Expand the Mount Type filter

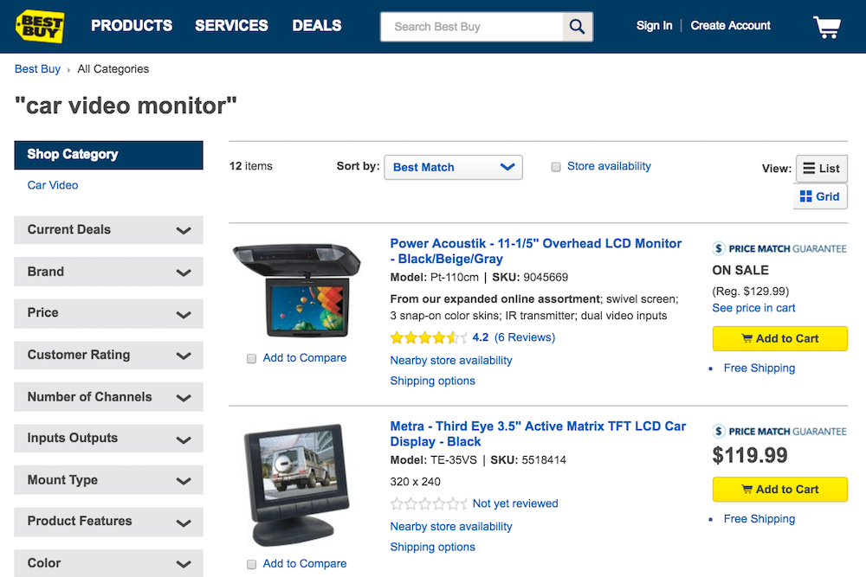(108, 480)
